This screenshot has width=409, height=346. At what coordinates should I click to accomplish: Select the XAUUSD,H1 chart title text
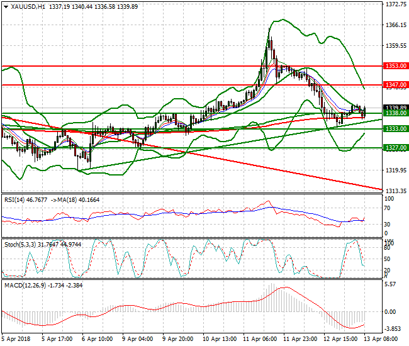coord(28,7)
